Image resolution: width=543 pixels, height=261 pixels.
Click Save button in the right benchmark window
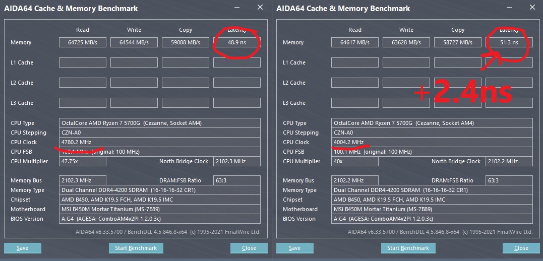295,248
